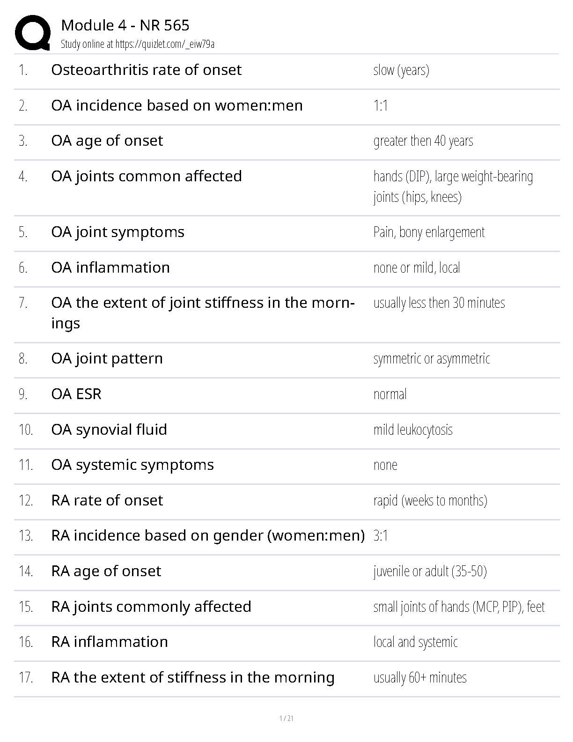The height and width of the screenshot is (742, 573).
Task: Click the definition slow (years)
Action: pos(401,70)
